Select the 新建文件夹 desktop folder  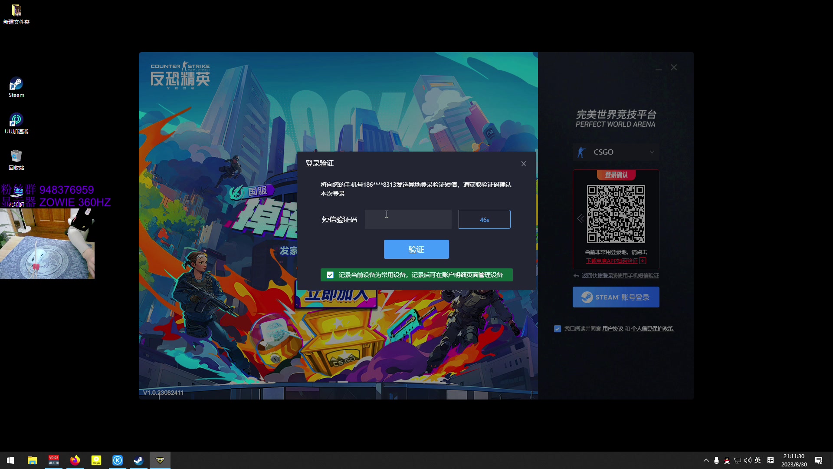16,14
